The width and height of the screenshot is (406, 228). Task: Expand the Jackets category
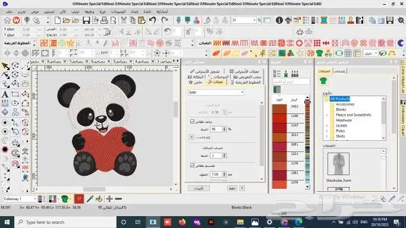(x=327, y=126)
